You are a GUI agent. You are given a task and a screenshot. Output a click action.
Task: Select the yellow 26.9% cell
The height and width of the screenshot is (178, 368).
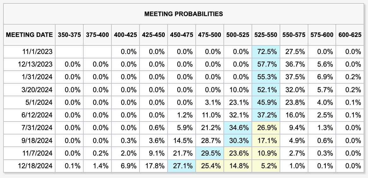pos(266,128)
